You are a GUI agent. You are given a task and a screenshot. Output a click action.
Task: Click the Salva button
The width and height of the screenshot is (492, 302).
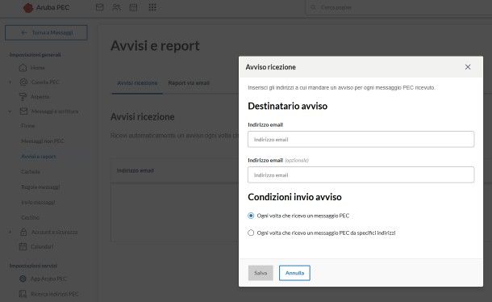point(261,273)
